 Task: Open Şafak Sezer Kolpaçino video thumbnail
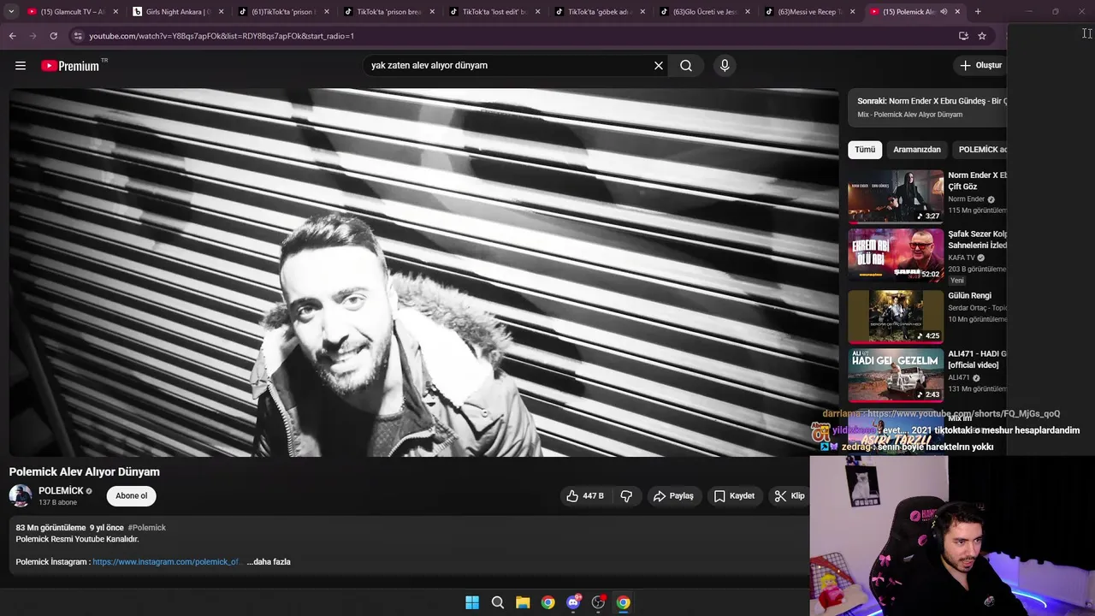click(x=896, y=254)
